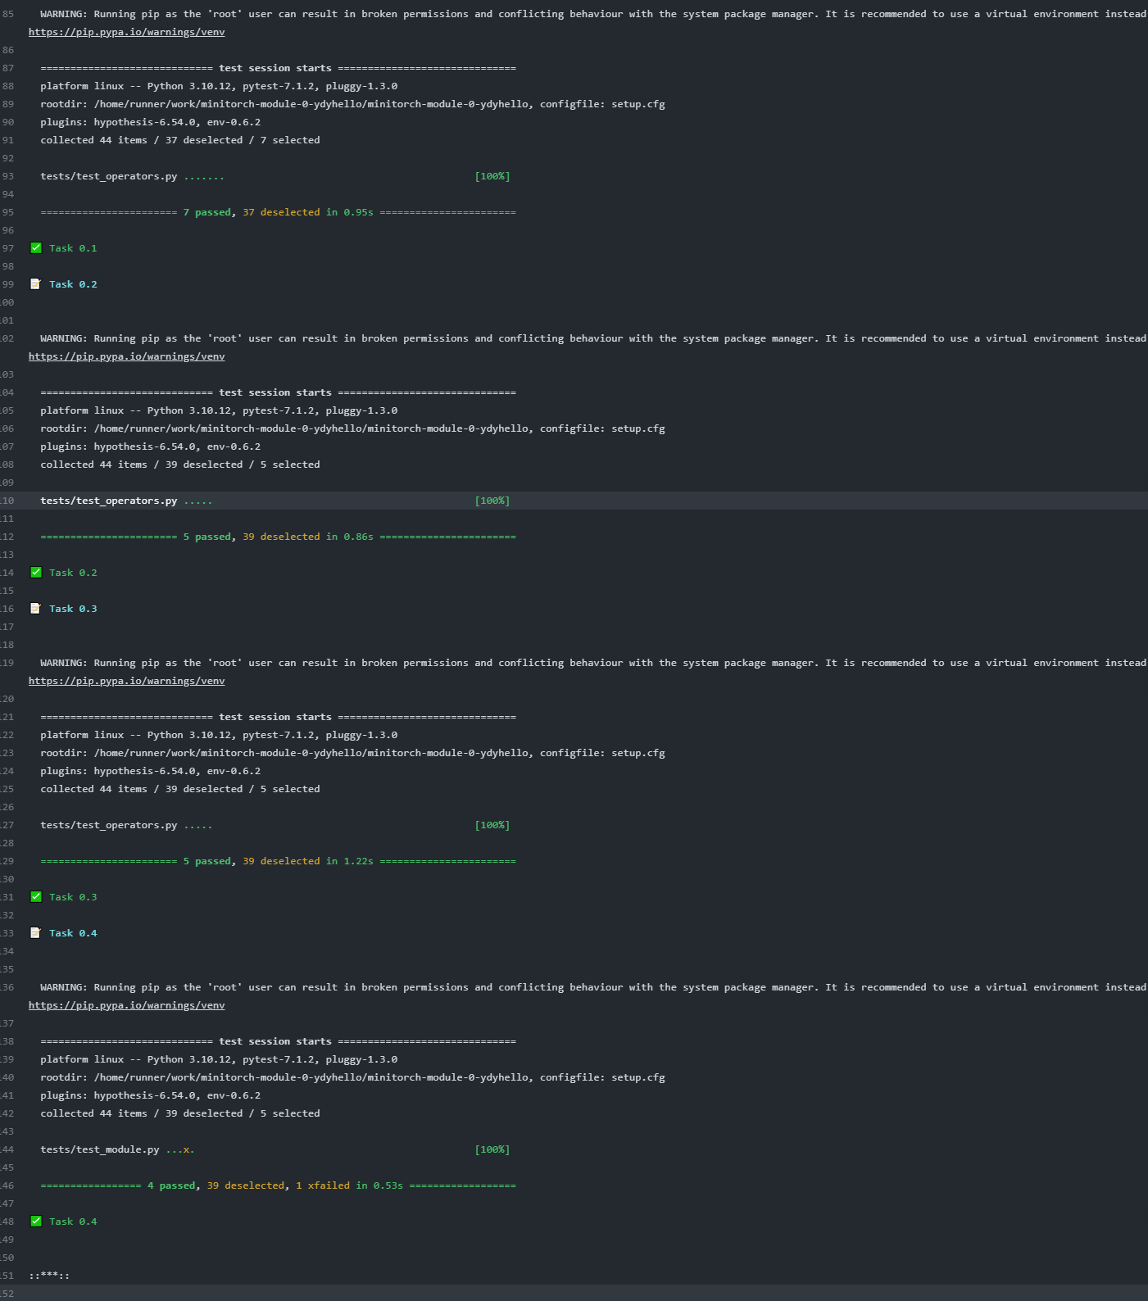1148x1301 pixels.
Task: Click the memo icon beside Task 0.2
Action: (x=36, y=284)
